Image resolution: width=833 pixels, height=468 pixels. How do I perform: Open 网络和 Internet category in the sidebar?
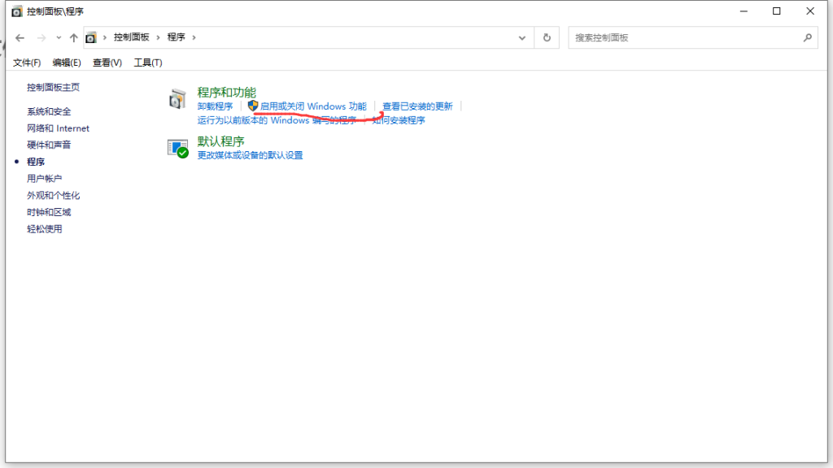(58, 128)
